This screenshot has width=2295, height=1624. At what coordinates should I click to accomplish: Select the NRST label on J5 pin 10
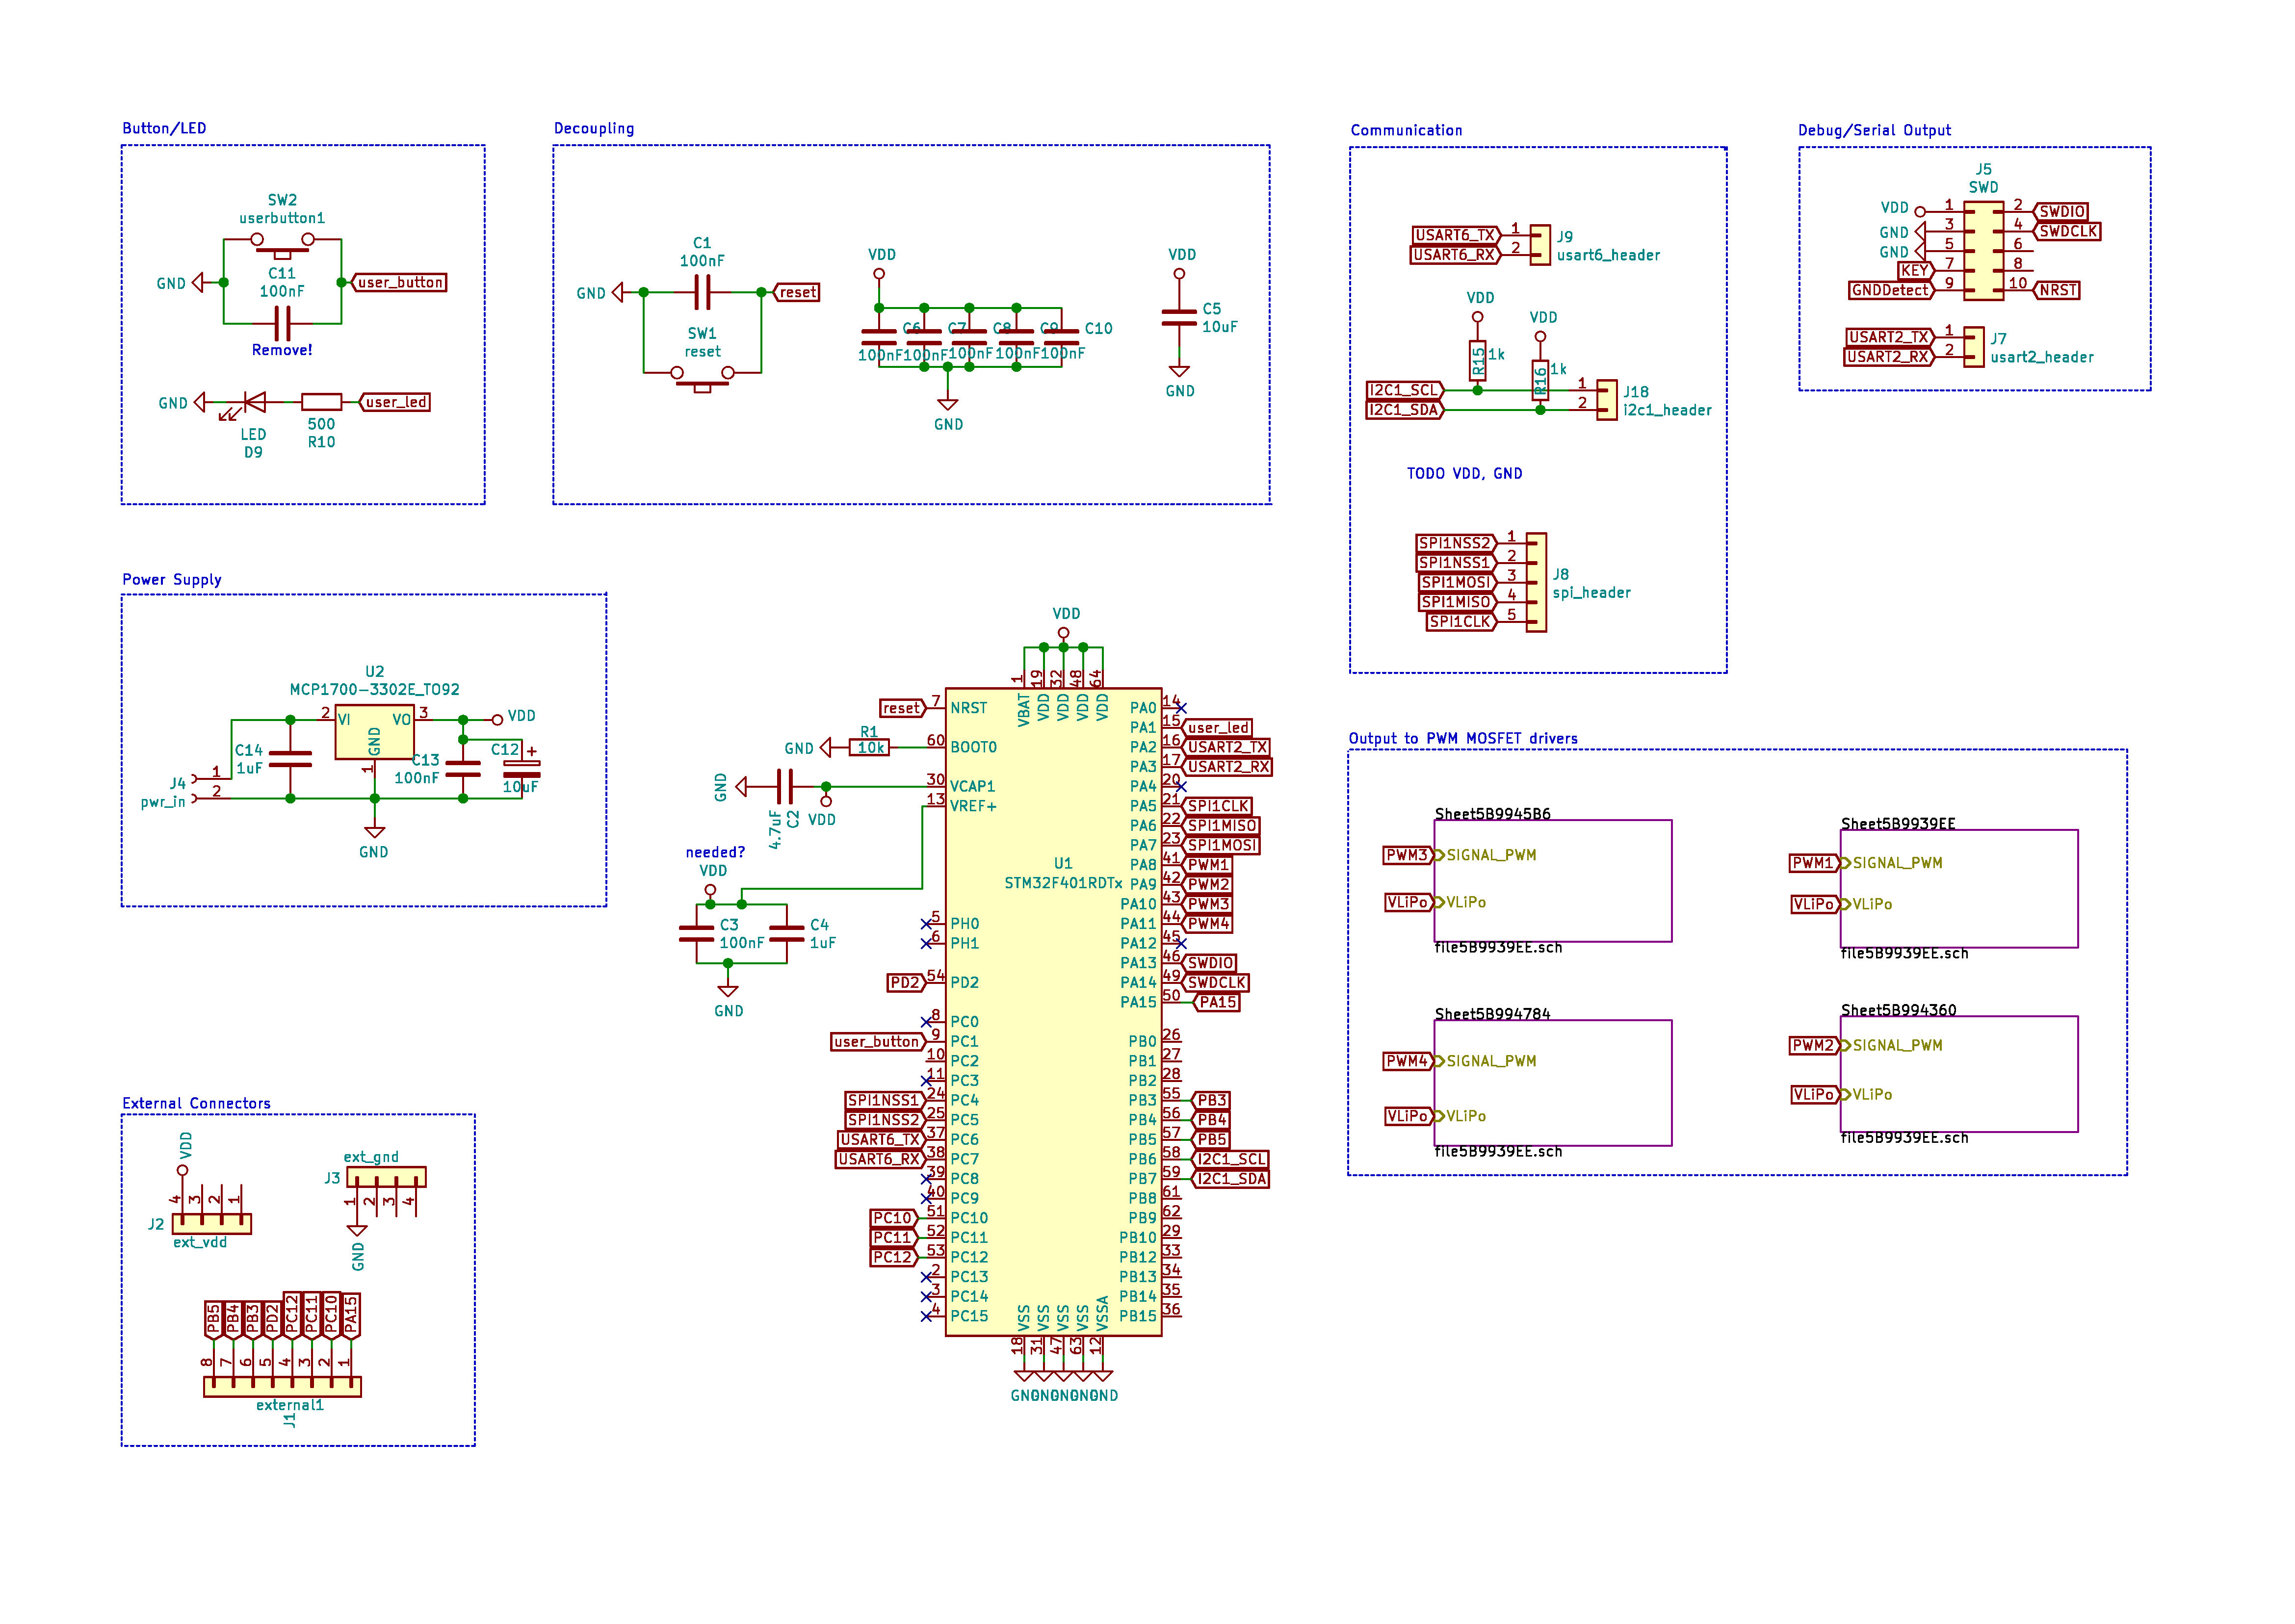(x=2057, y=290)
